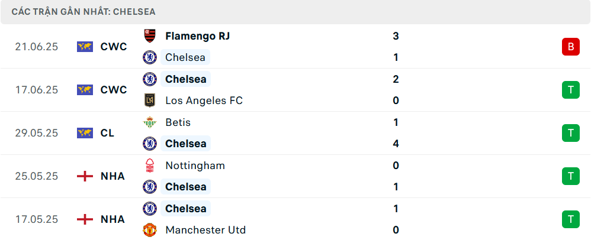Click the world flag icon beside CL

pyautogui.click(x=85, y=133)
